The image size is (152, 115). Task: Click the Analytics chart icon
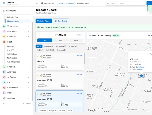[x=4, y=72]
